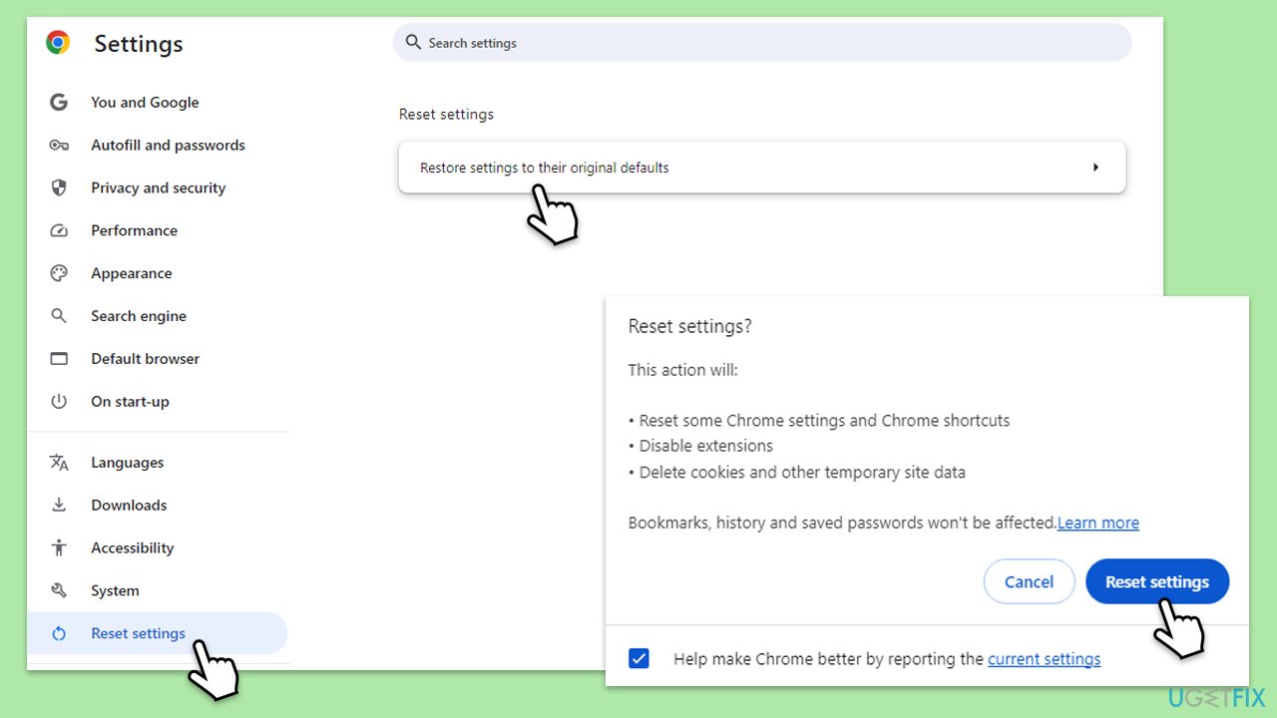Viewport: 1277px width, 718px height.
Task: Click the download arrow icon beside Downloads
Action: pyautogui.click(x=59, y=505)
